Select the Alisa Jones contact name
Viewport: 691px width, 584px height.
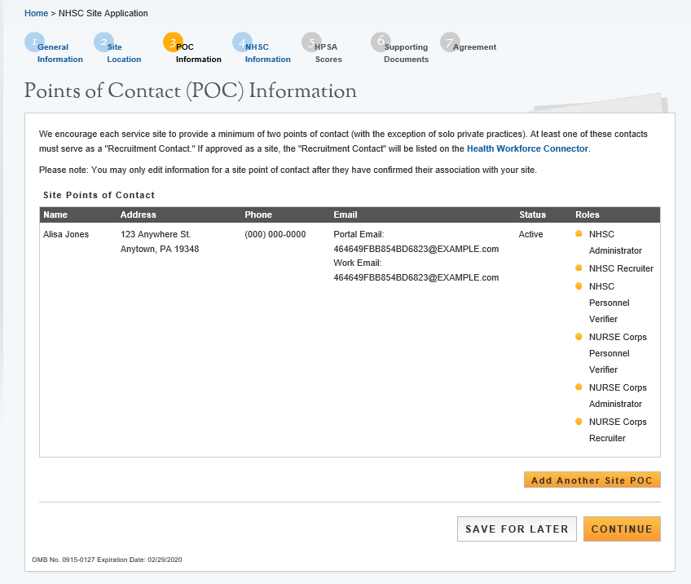coord(66,234)
